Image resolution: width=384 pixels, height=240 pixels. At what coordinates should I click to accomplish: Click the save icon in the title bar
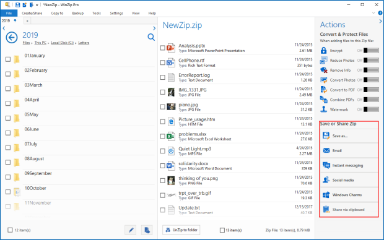(17, 5)
